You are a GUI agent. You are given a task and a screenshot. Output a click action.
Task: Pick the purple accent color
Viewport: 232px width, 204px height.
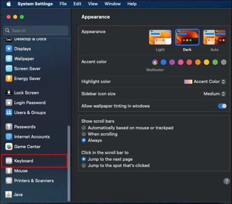click(172, 62)
